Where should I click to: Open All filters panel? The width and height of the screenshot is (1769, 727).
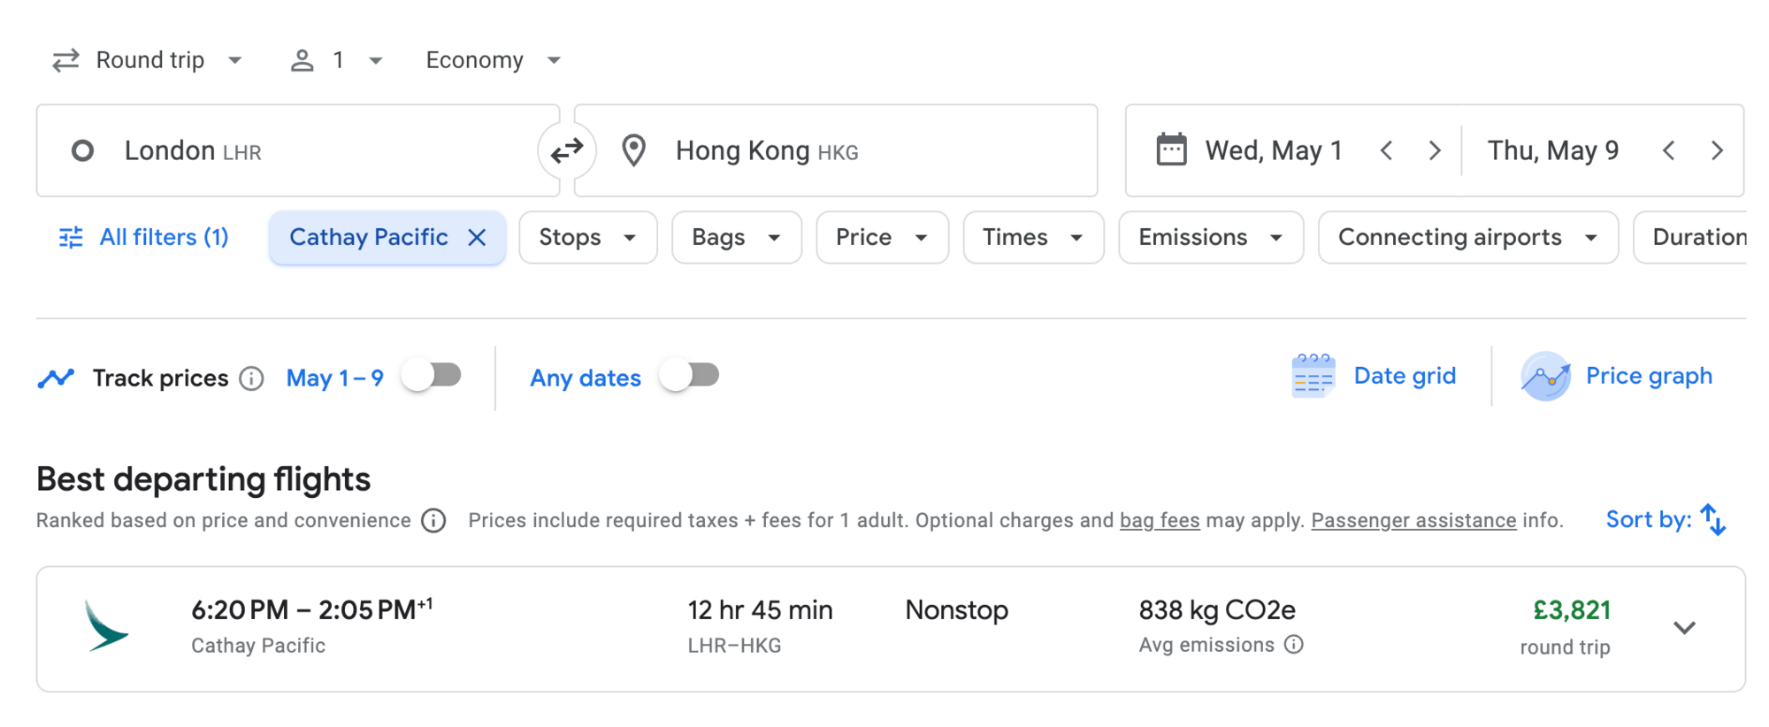(x=144, y=237)
